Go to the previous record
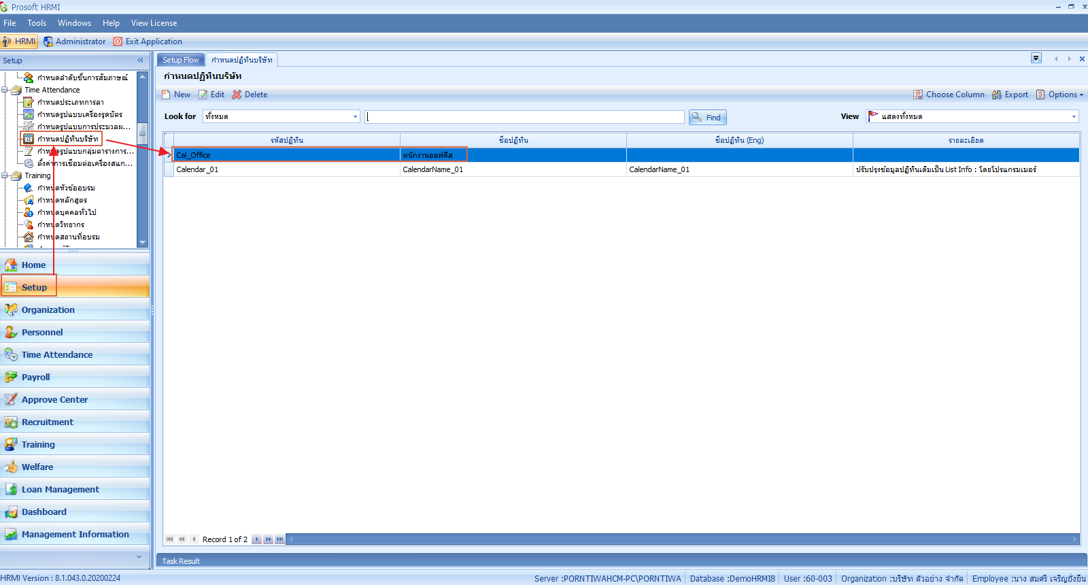The image size is (1088, 585). click(194, 539)
